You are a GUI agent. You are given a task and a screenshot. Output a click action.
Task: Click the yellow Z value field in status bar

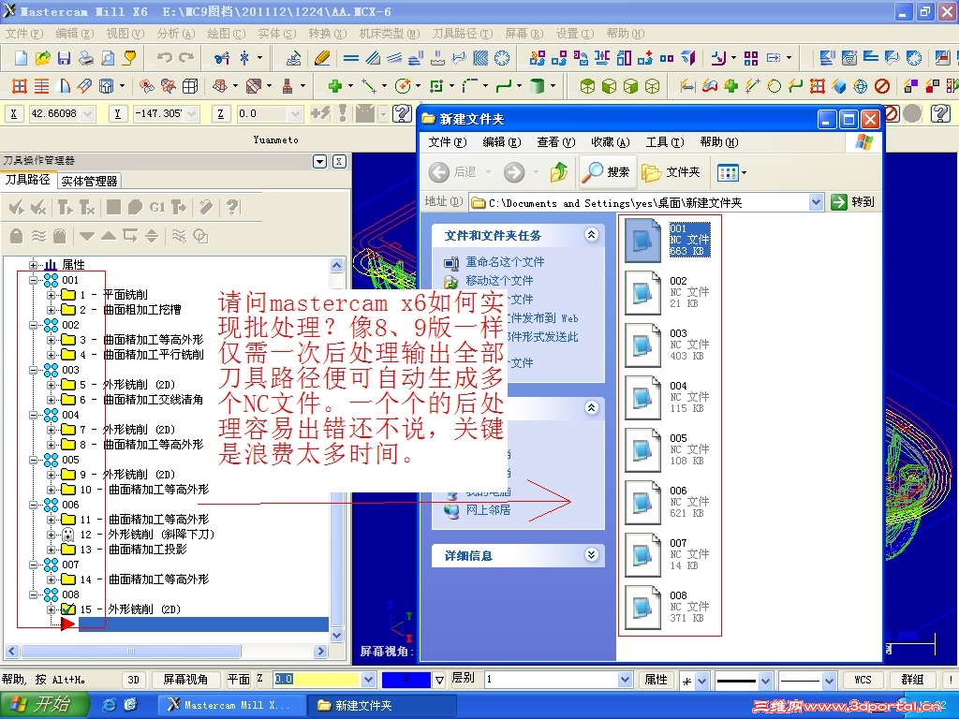(x=316, y=680)
